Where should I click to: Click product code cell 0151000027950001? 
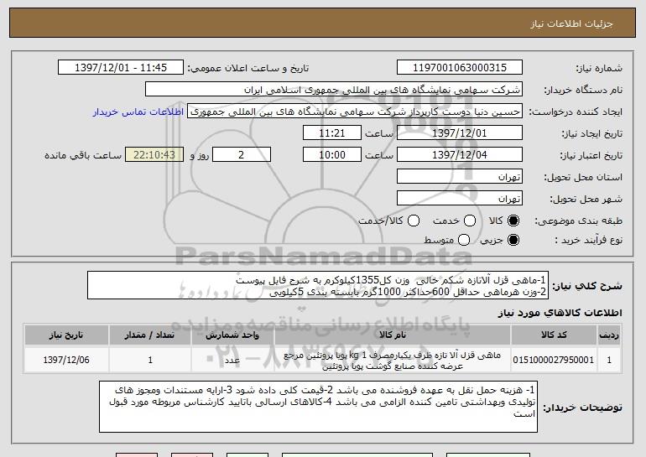(x=554, y=360)
